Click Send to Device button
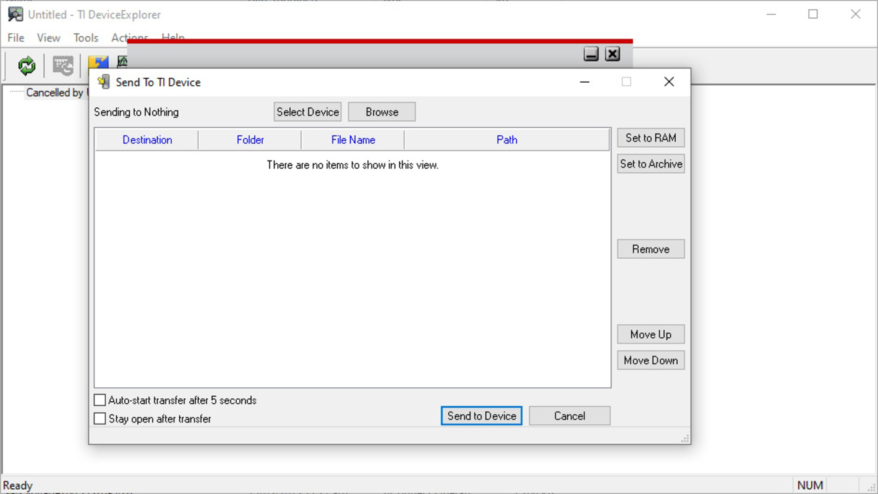This screenshot has height=494, width=878. click(x=482, y=416)
